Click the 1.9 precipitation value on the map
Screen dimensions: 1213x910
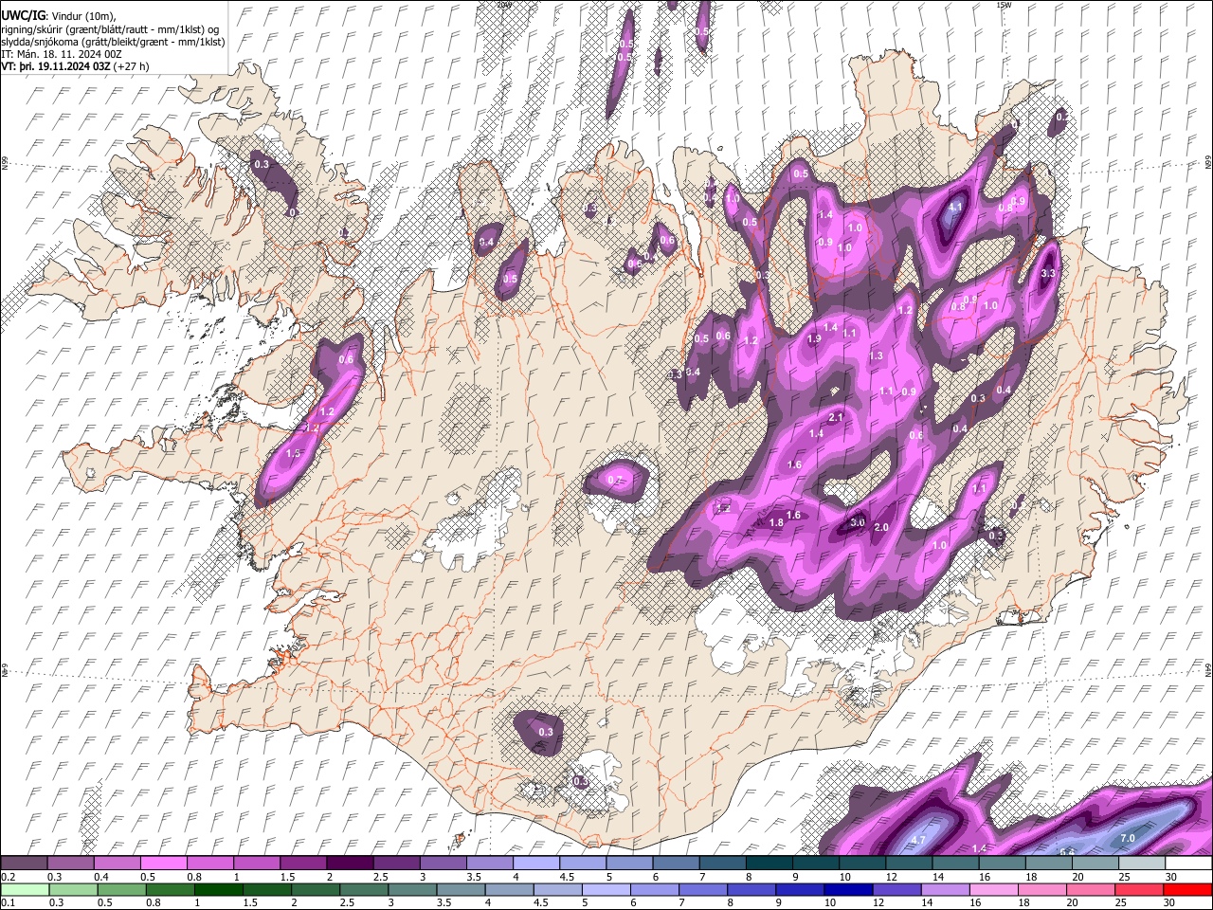click(814, 339)
